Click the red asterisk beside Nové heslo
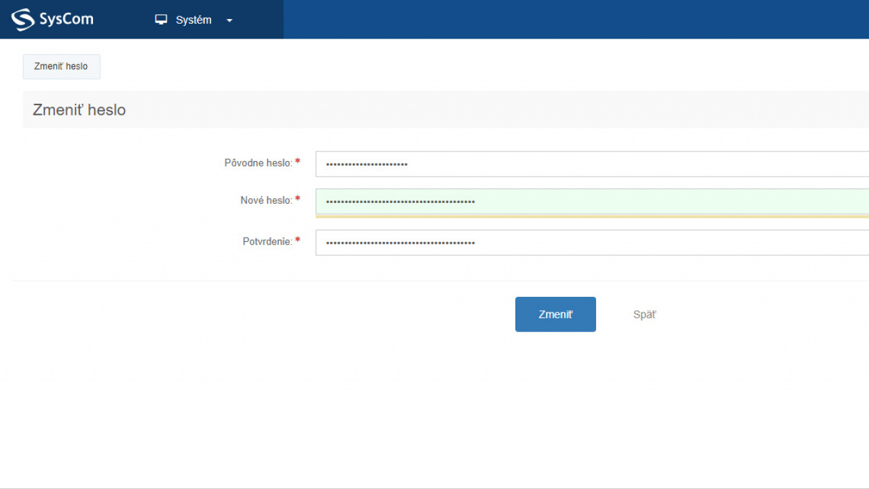 click(x=297, y=200)
